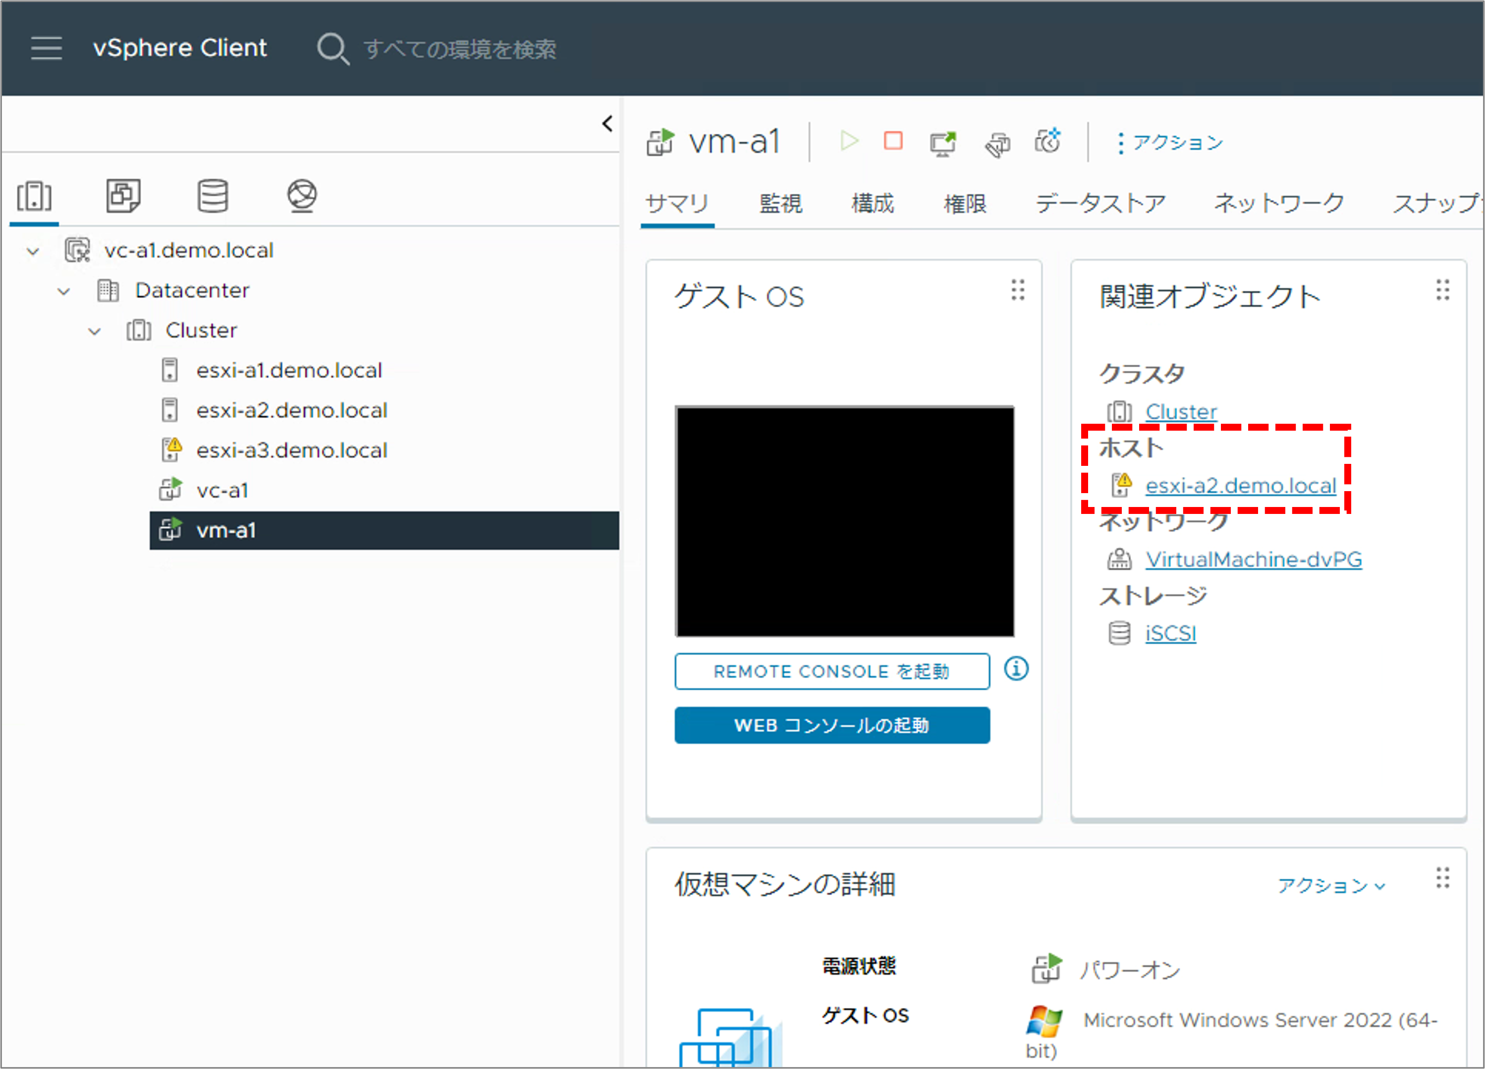Click the remote console info icon
This screenshot has width=1485, height=1069.
pyautogui.click(x=1016, y=669)
